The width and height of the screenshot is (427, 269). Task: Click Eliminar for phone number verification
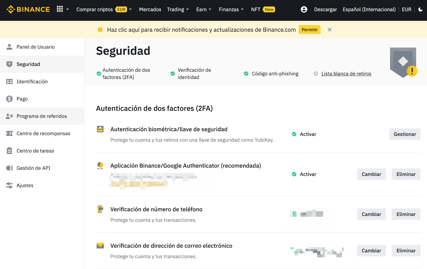pyautogui.click(x=406, y=214)
